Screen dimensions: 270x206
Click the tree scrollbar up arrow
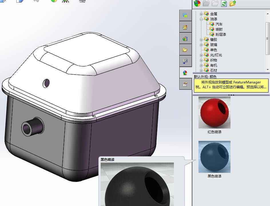point(268,14)
